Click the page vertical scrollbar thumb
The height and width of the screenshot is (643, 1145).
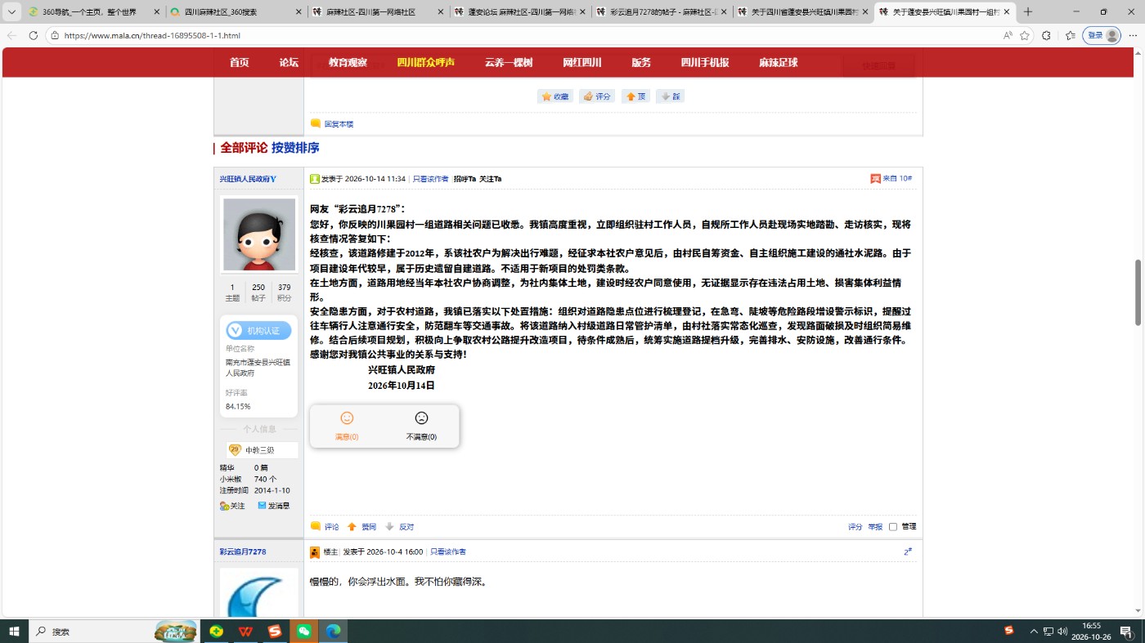[1138, 292]
